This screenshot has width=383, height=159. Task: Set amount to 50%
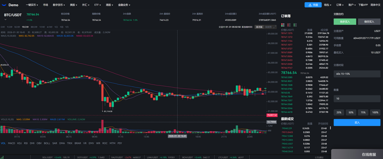click(x=351, y=112)
